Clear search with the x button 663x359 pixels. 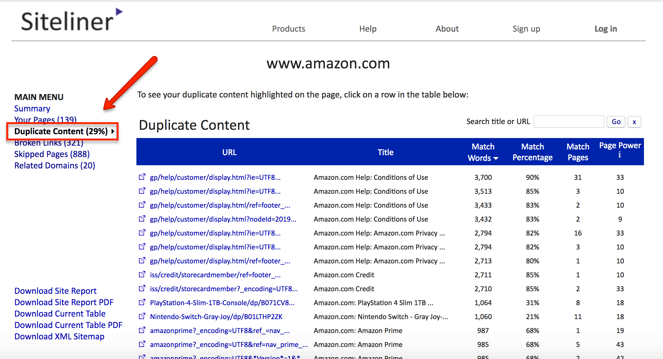[x=634, y=122]
